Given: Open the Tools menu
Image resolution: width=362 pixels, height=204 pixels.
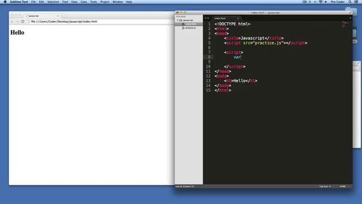Looking at the screenshot, I should (93, 2).
